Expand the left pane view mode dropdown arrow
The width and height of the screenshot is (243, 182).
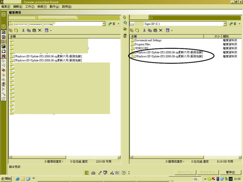[x=51, y=31]
